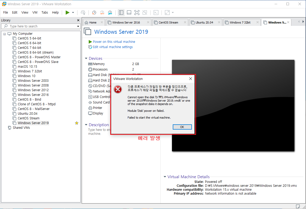Open the stretch display dropdown arrow
This screenshot has height=209, width=306.
[173, 13]
